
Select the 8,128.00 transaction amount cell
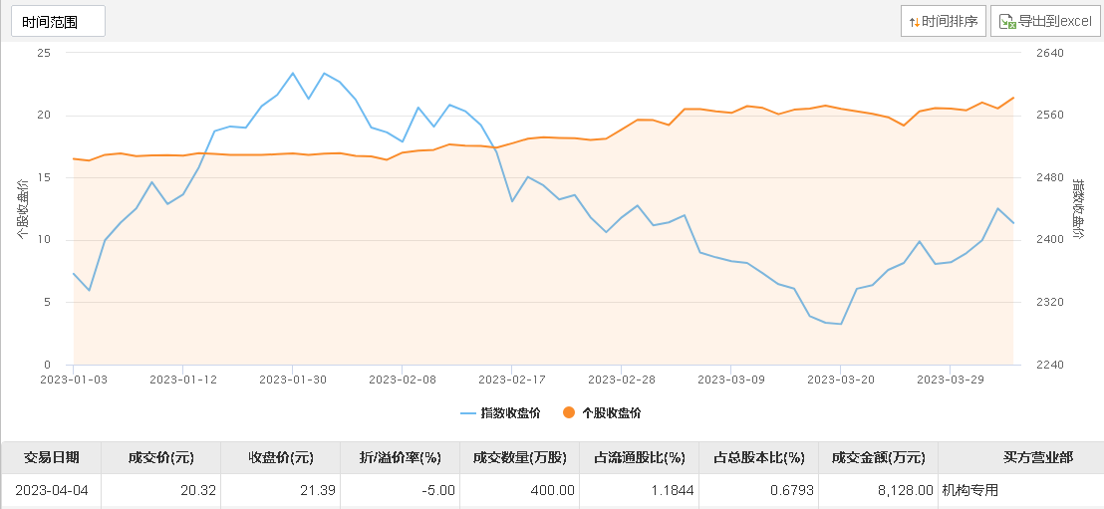click(x=897, y=490)
